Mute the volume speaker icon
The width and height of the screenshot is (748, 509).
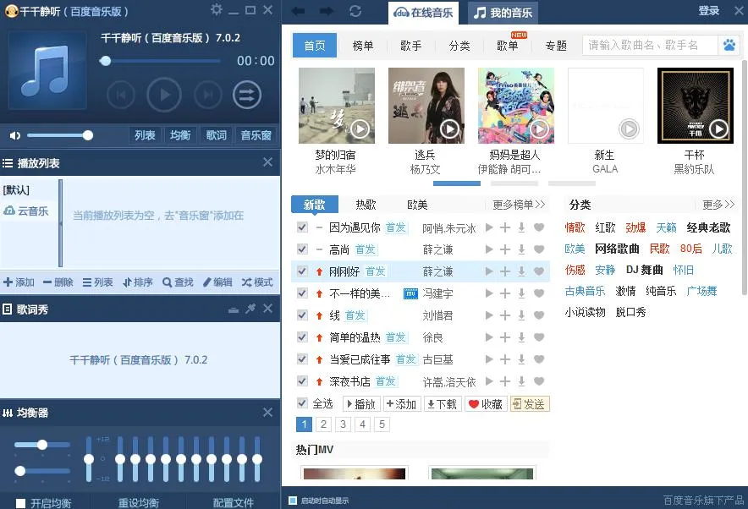tap(14, 135)
